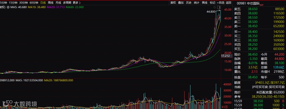Viewport: 286px width, 109px height.
Task: Select the 买五 38.200 bid row
Action: click(x=259, y=49)
